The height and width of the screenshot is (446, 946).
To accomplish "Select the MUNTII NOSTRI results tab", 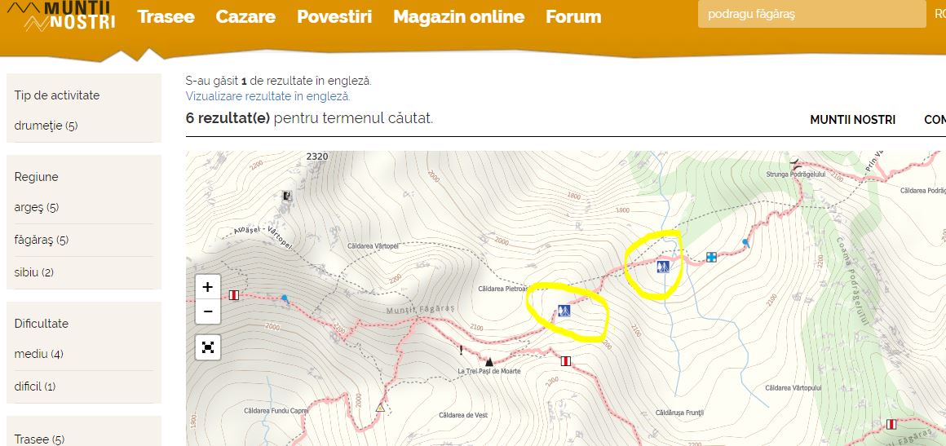I will point(852,120).
